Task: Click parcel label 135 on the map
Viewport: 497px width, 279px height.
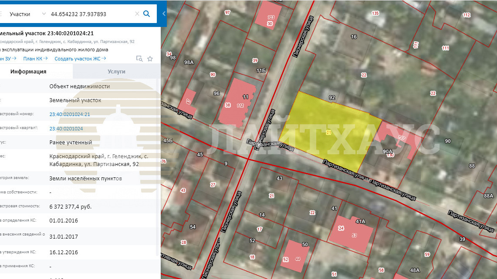Action: (x=375, y=13)
